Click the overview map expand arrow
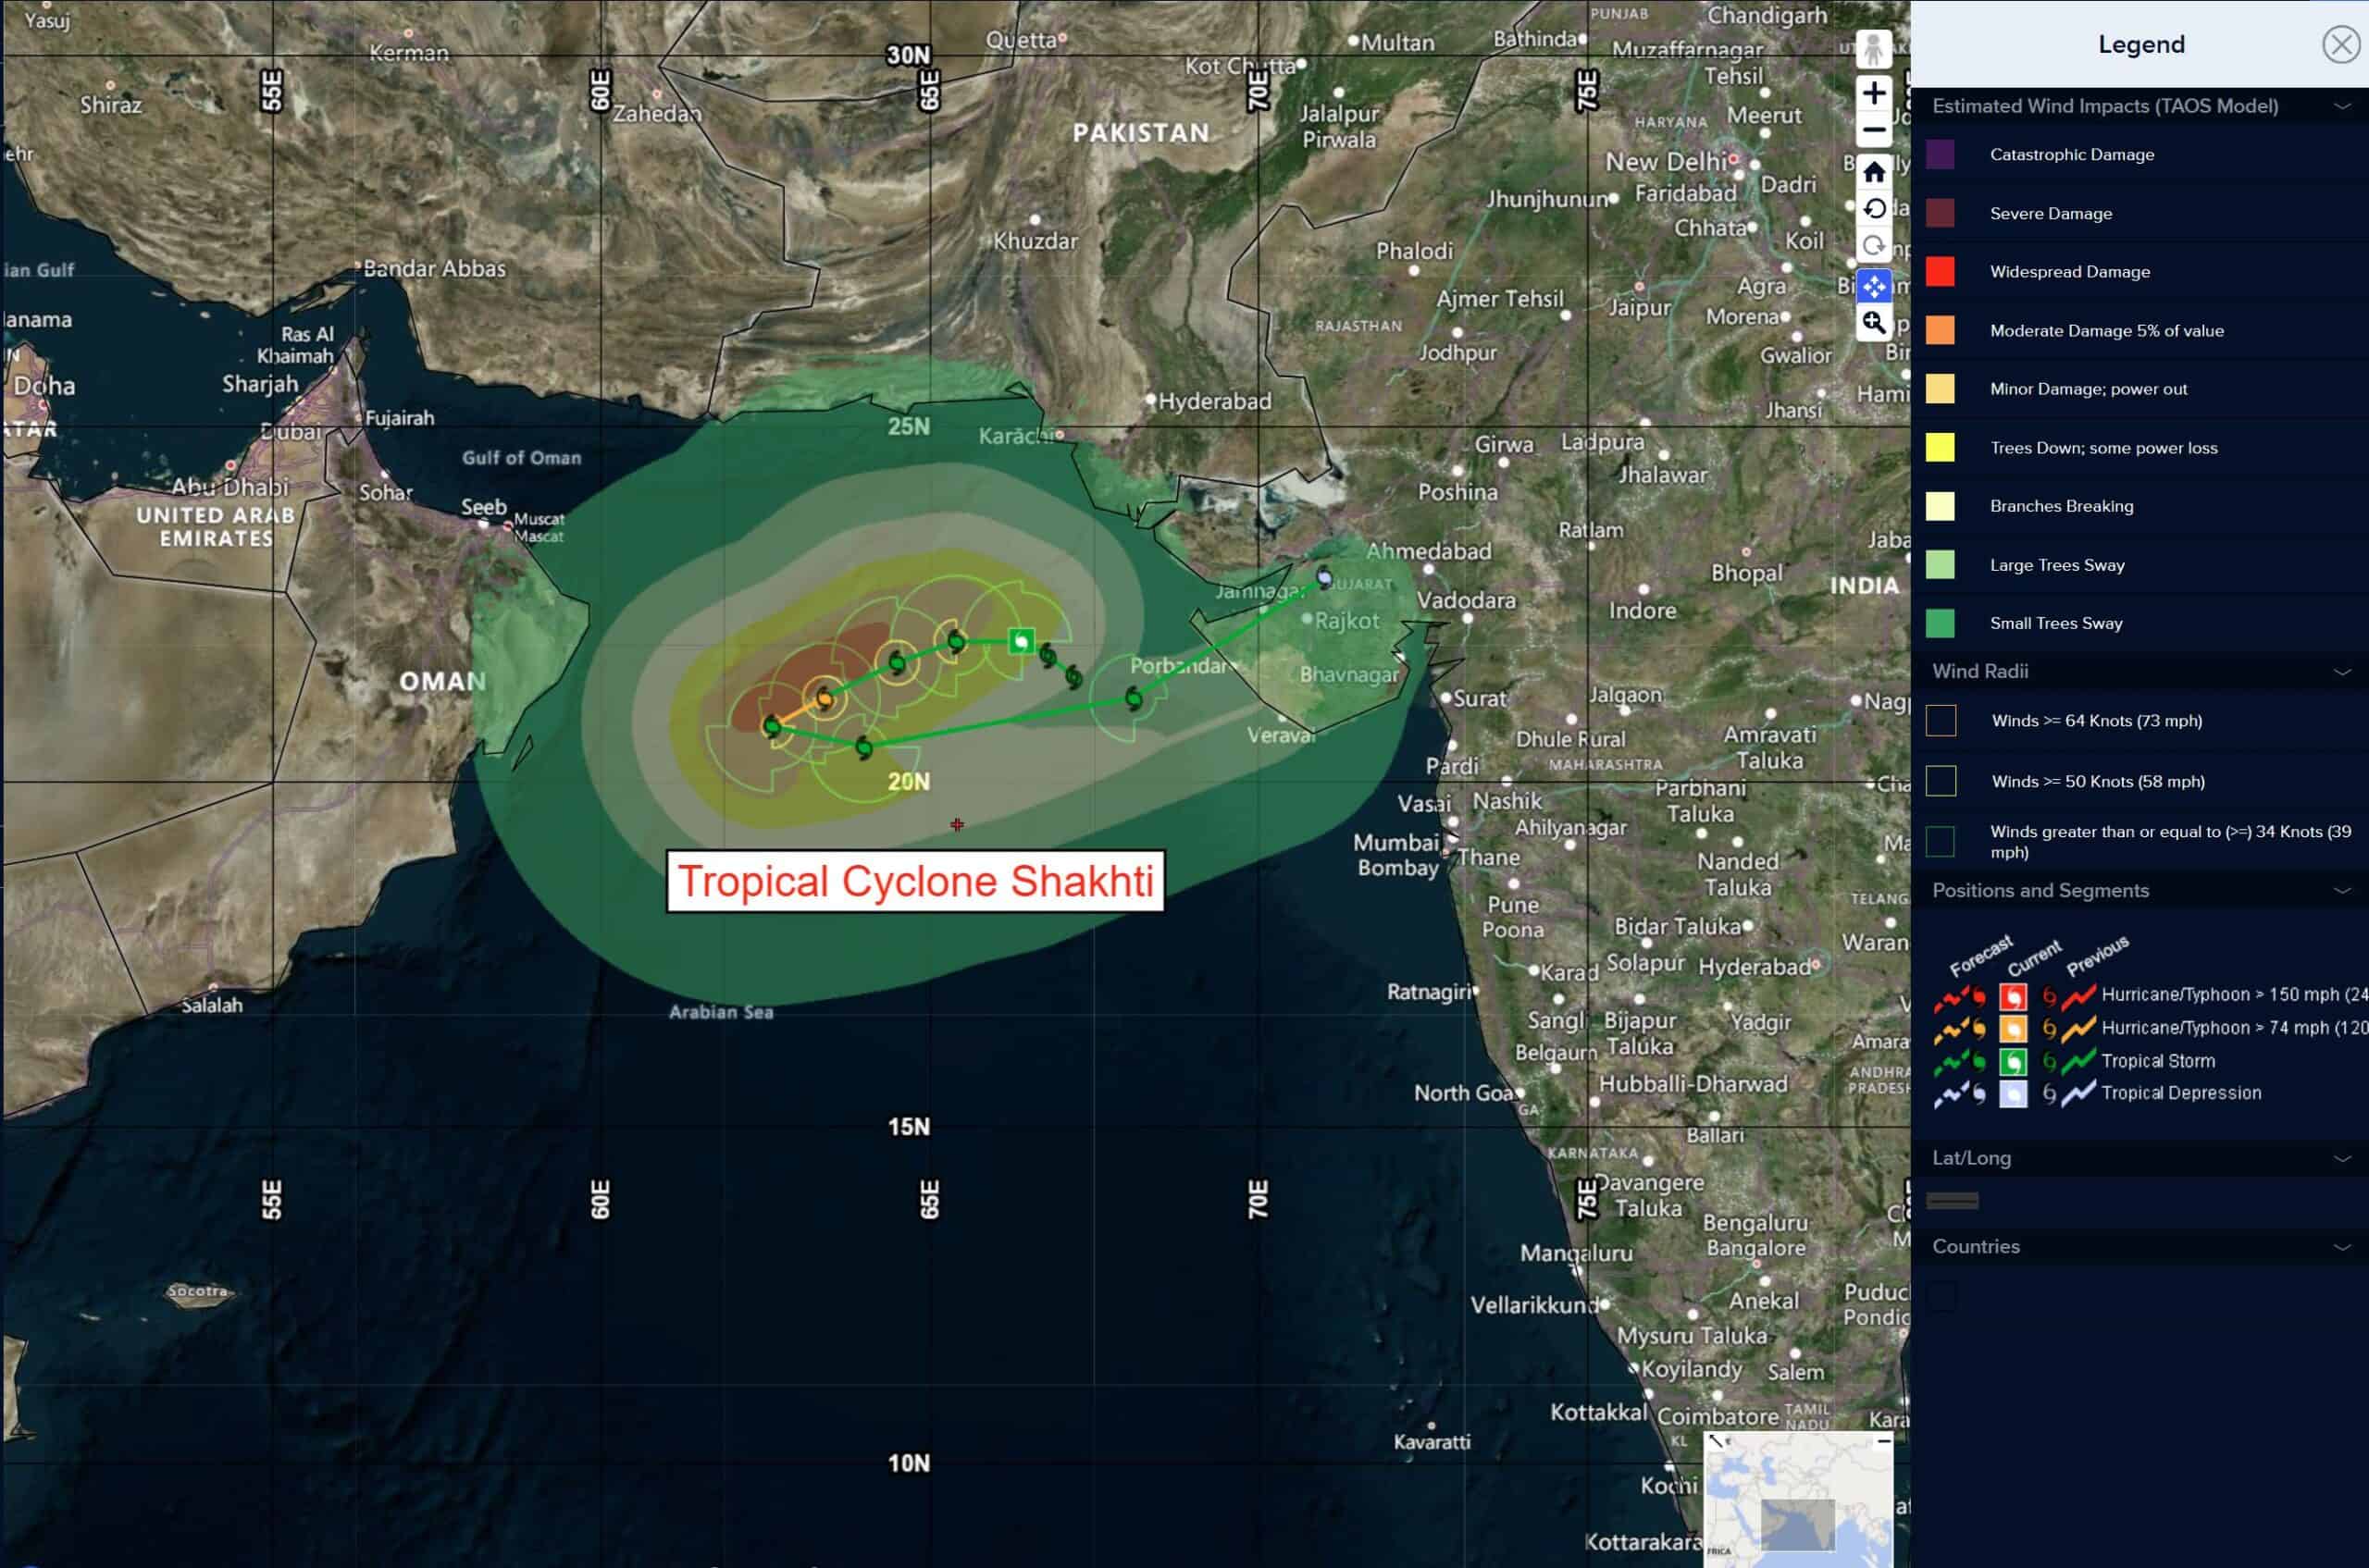Image resolution: width=2369 pixels, height=1568 pixels. point(1716,1441)
